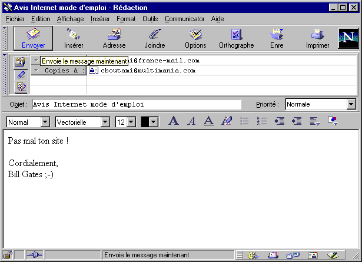362x262 pixels.
Task: Open Newsgroups from component bar
Action: coord(293,256)
